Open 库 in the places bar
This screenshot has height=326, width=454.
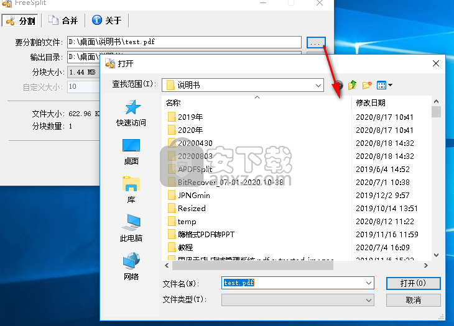131,190
